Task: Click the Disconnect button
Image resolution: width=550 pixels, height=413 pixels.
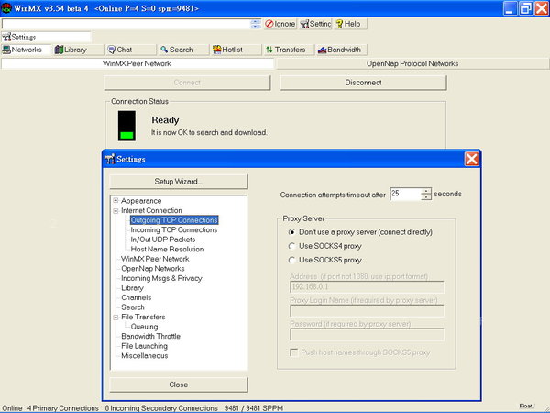Action: point(363,83)
